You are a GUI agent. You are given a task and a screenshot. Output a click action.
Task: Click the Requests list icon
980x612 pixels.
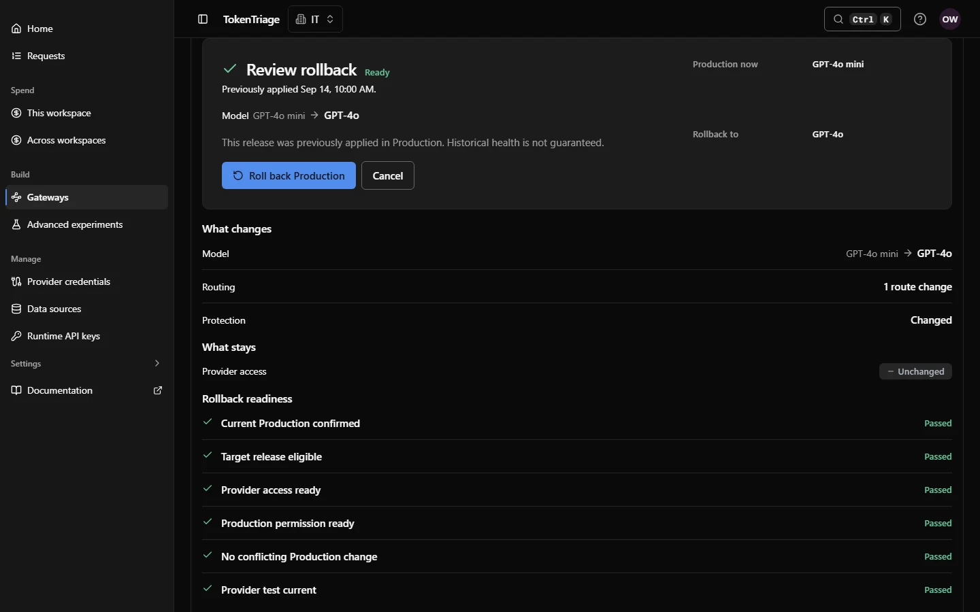16,56
